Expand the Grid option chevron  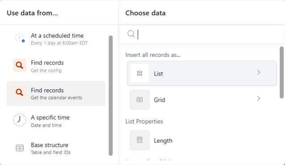259,99
